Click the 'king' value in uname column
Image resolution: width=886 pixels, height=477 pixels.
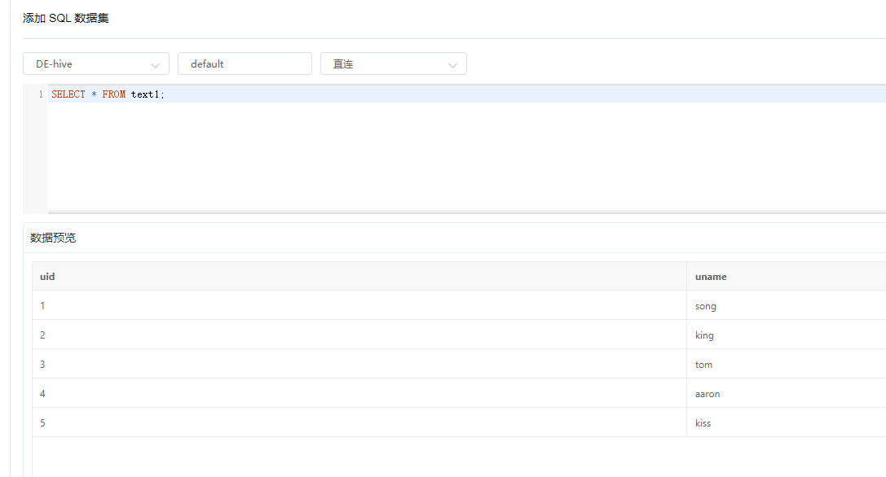tap(704, 335)
